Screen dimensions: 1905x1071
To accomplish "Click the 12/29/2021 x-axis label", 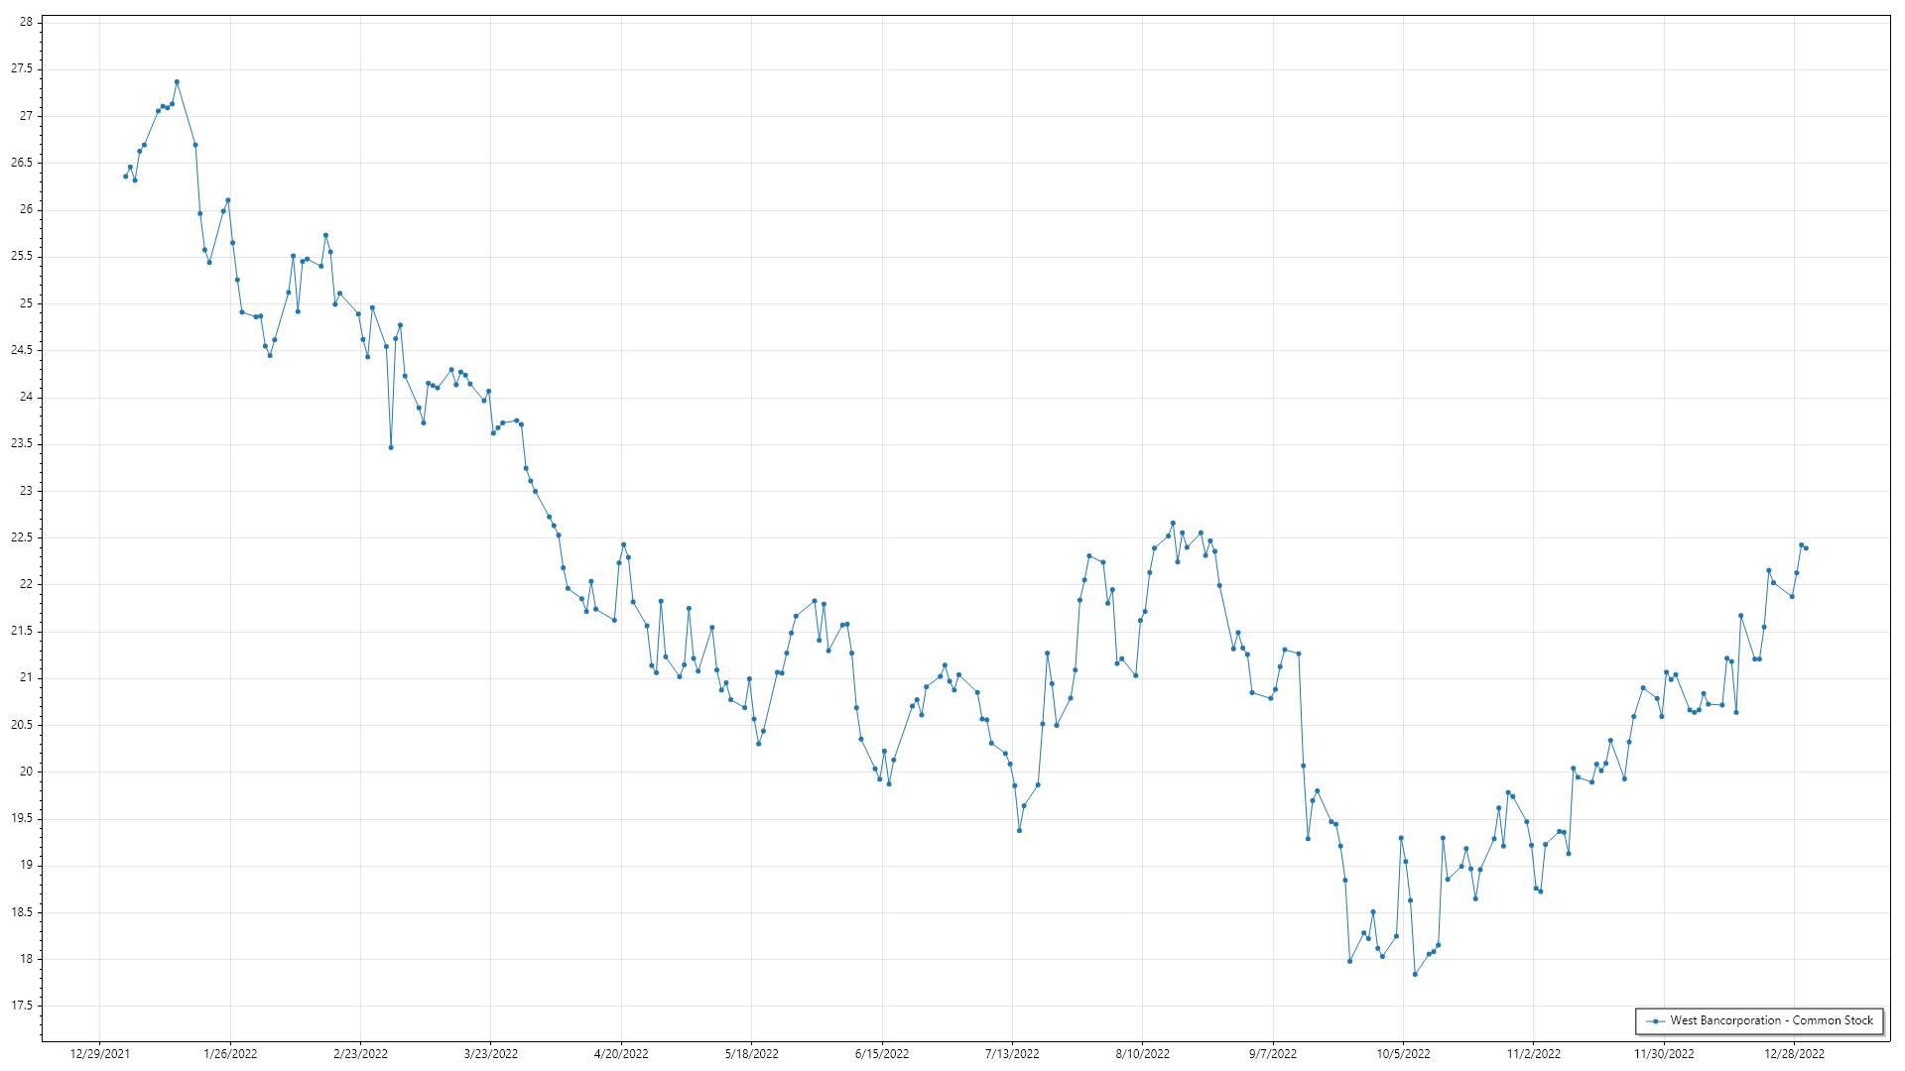I will point(99,1054).
